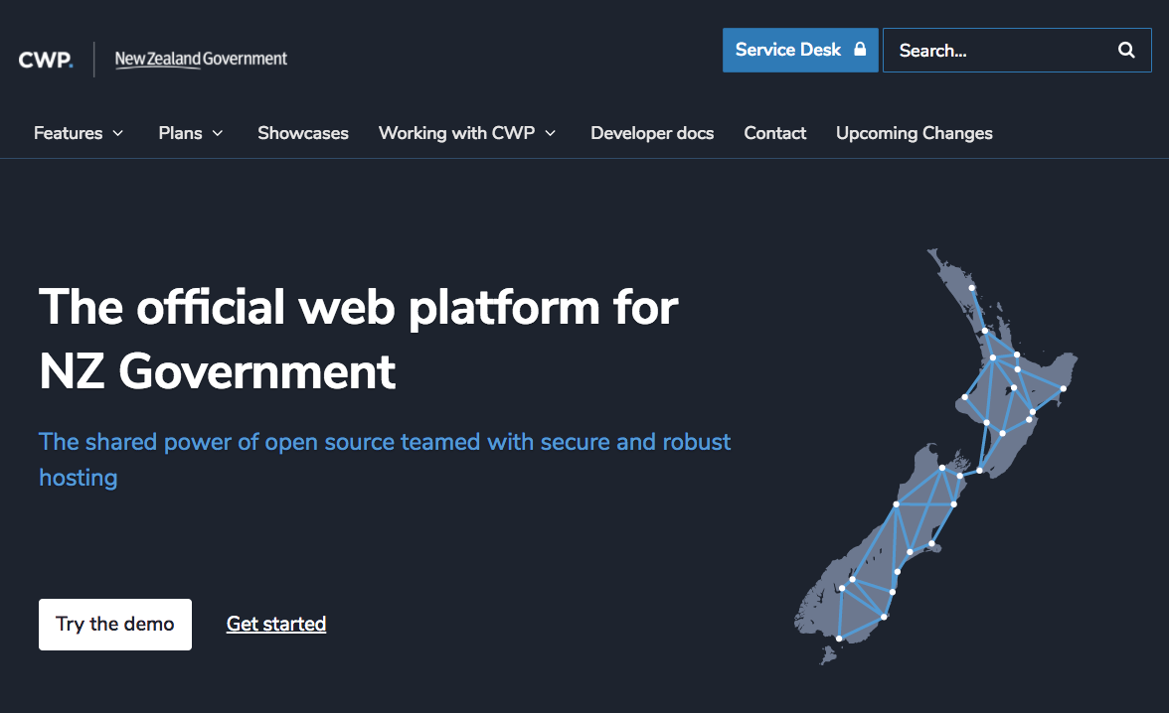Click the Try the demo button
1169x713 pixels.
114,624
